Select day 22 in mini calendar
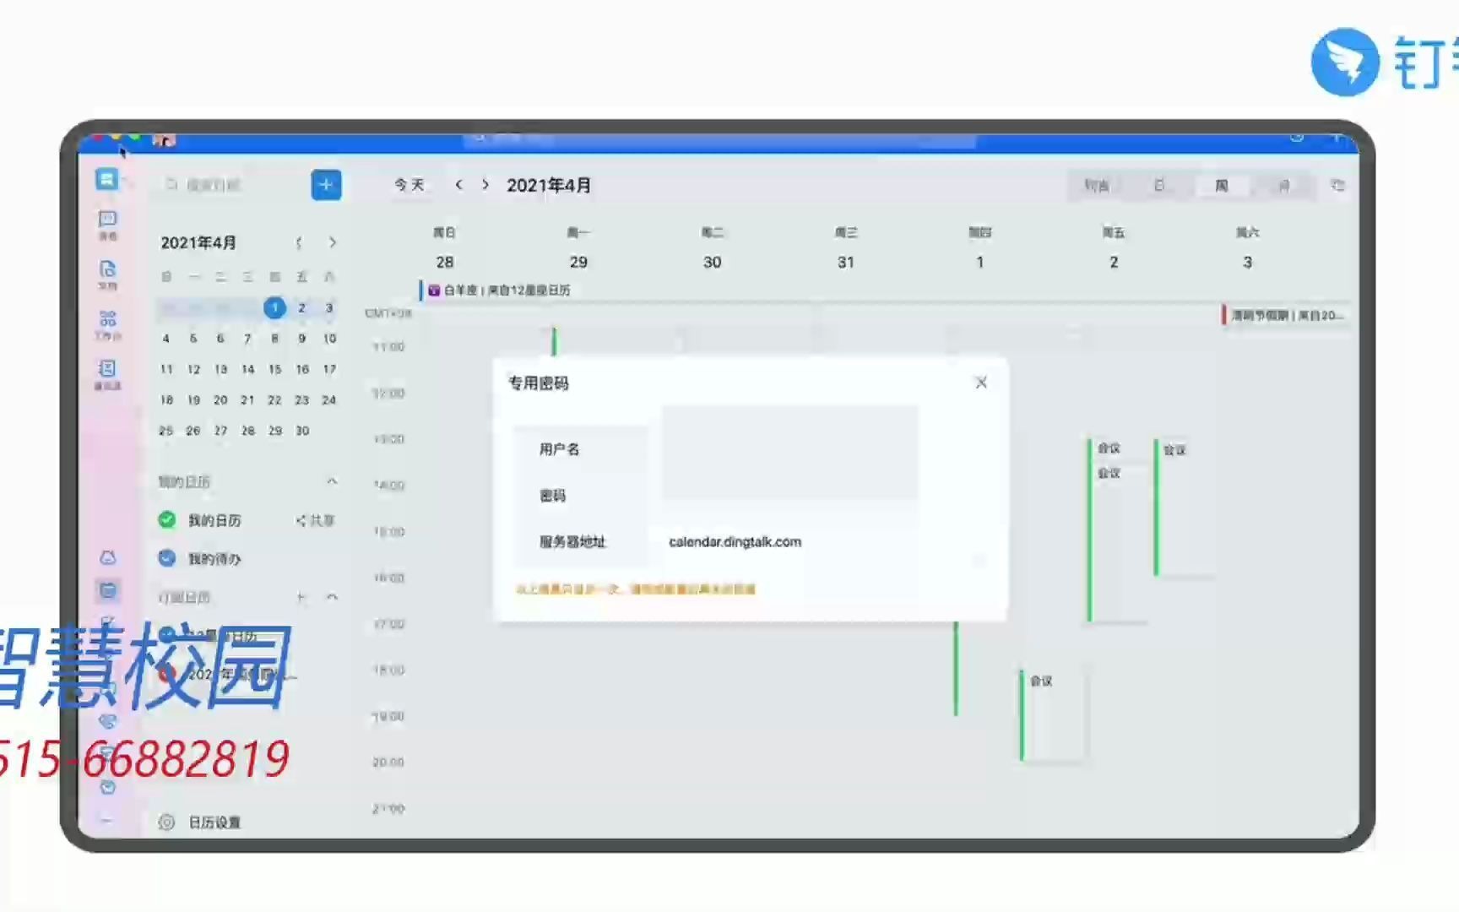1459x912 pixels. (x=274, y=400)
